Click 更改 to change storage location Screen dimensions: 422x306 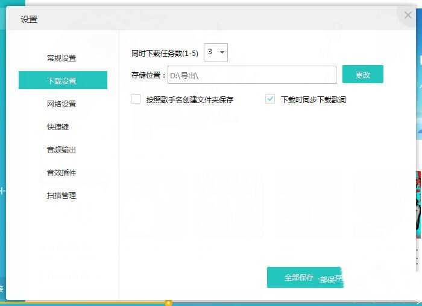pyautogui.click(x=363, y=74)
